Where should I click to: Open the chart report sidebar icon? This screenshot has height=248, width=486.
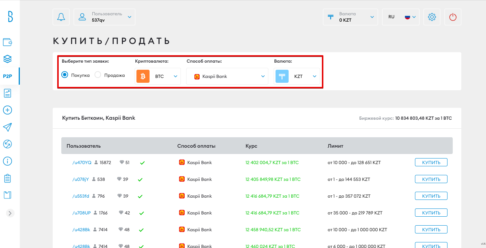[x=7, y=93]
